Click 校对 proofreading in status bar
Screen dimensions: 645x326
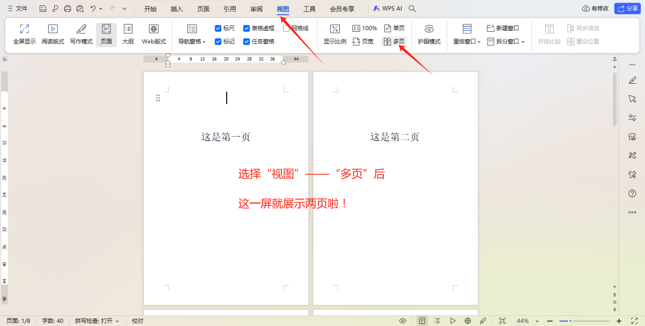pos(137,321)
